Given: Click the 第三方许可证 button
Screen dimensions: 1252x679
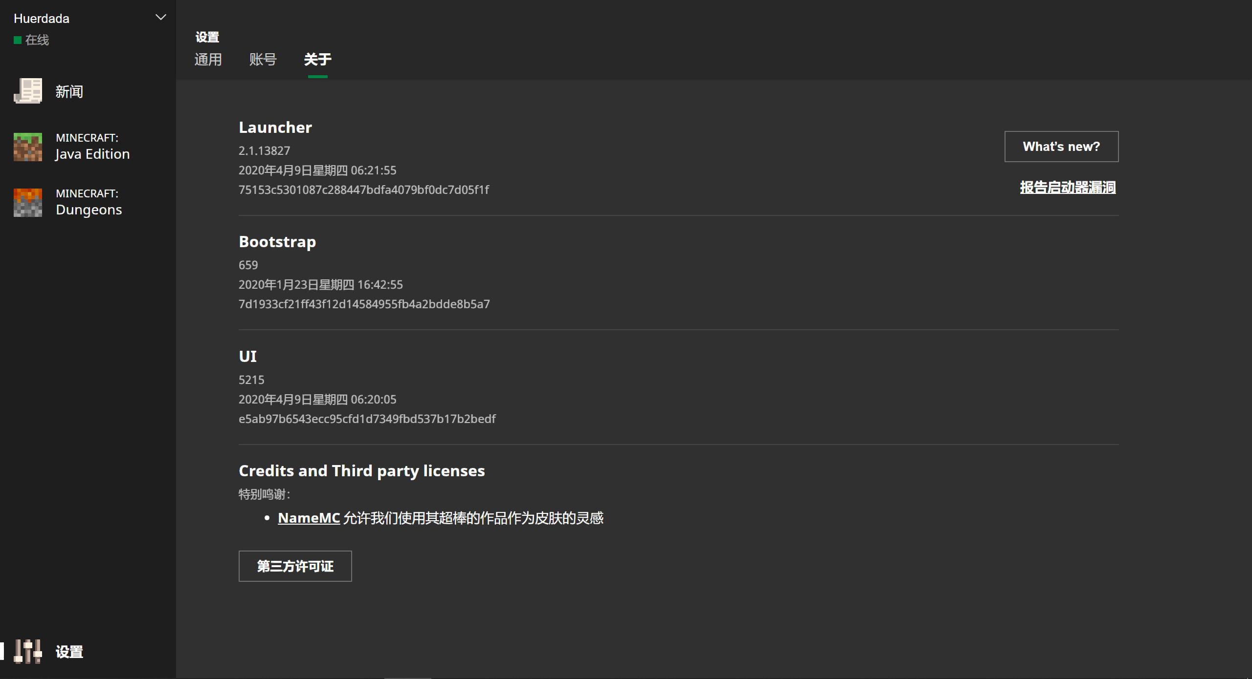Looking at the screenshot, I should tap(295, 566).
